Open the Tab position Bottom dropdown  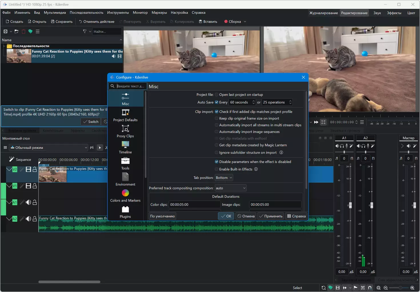[x=224, y=178]
